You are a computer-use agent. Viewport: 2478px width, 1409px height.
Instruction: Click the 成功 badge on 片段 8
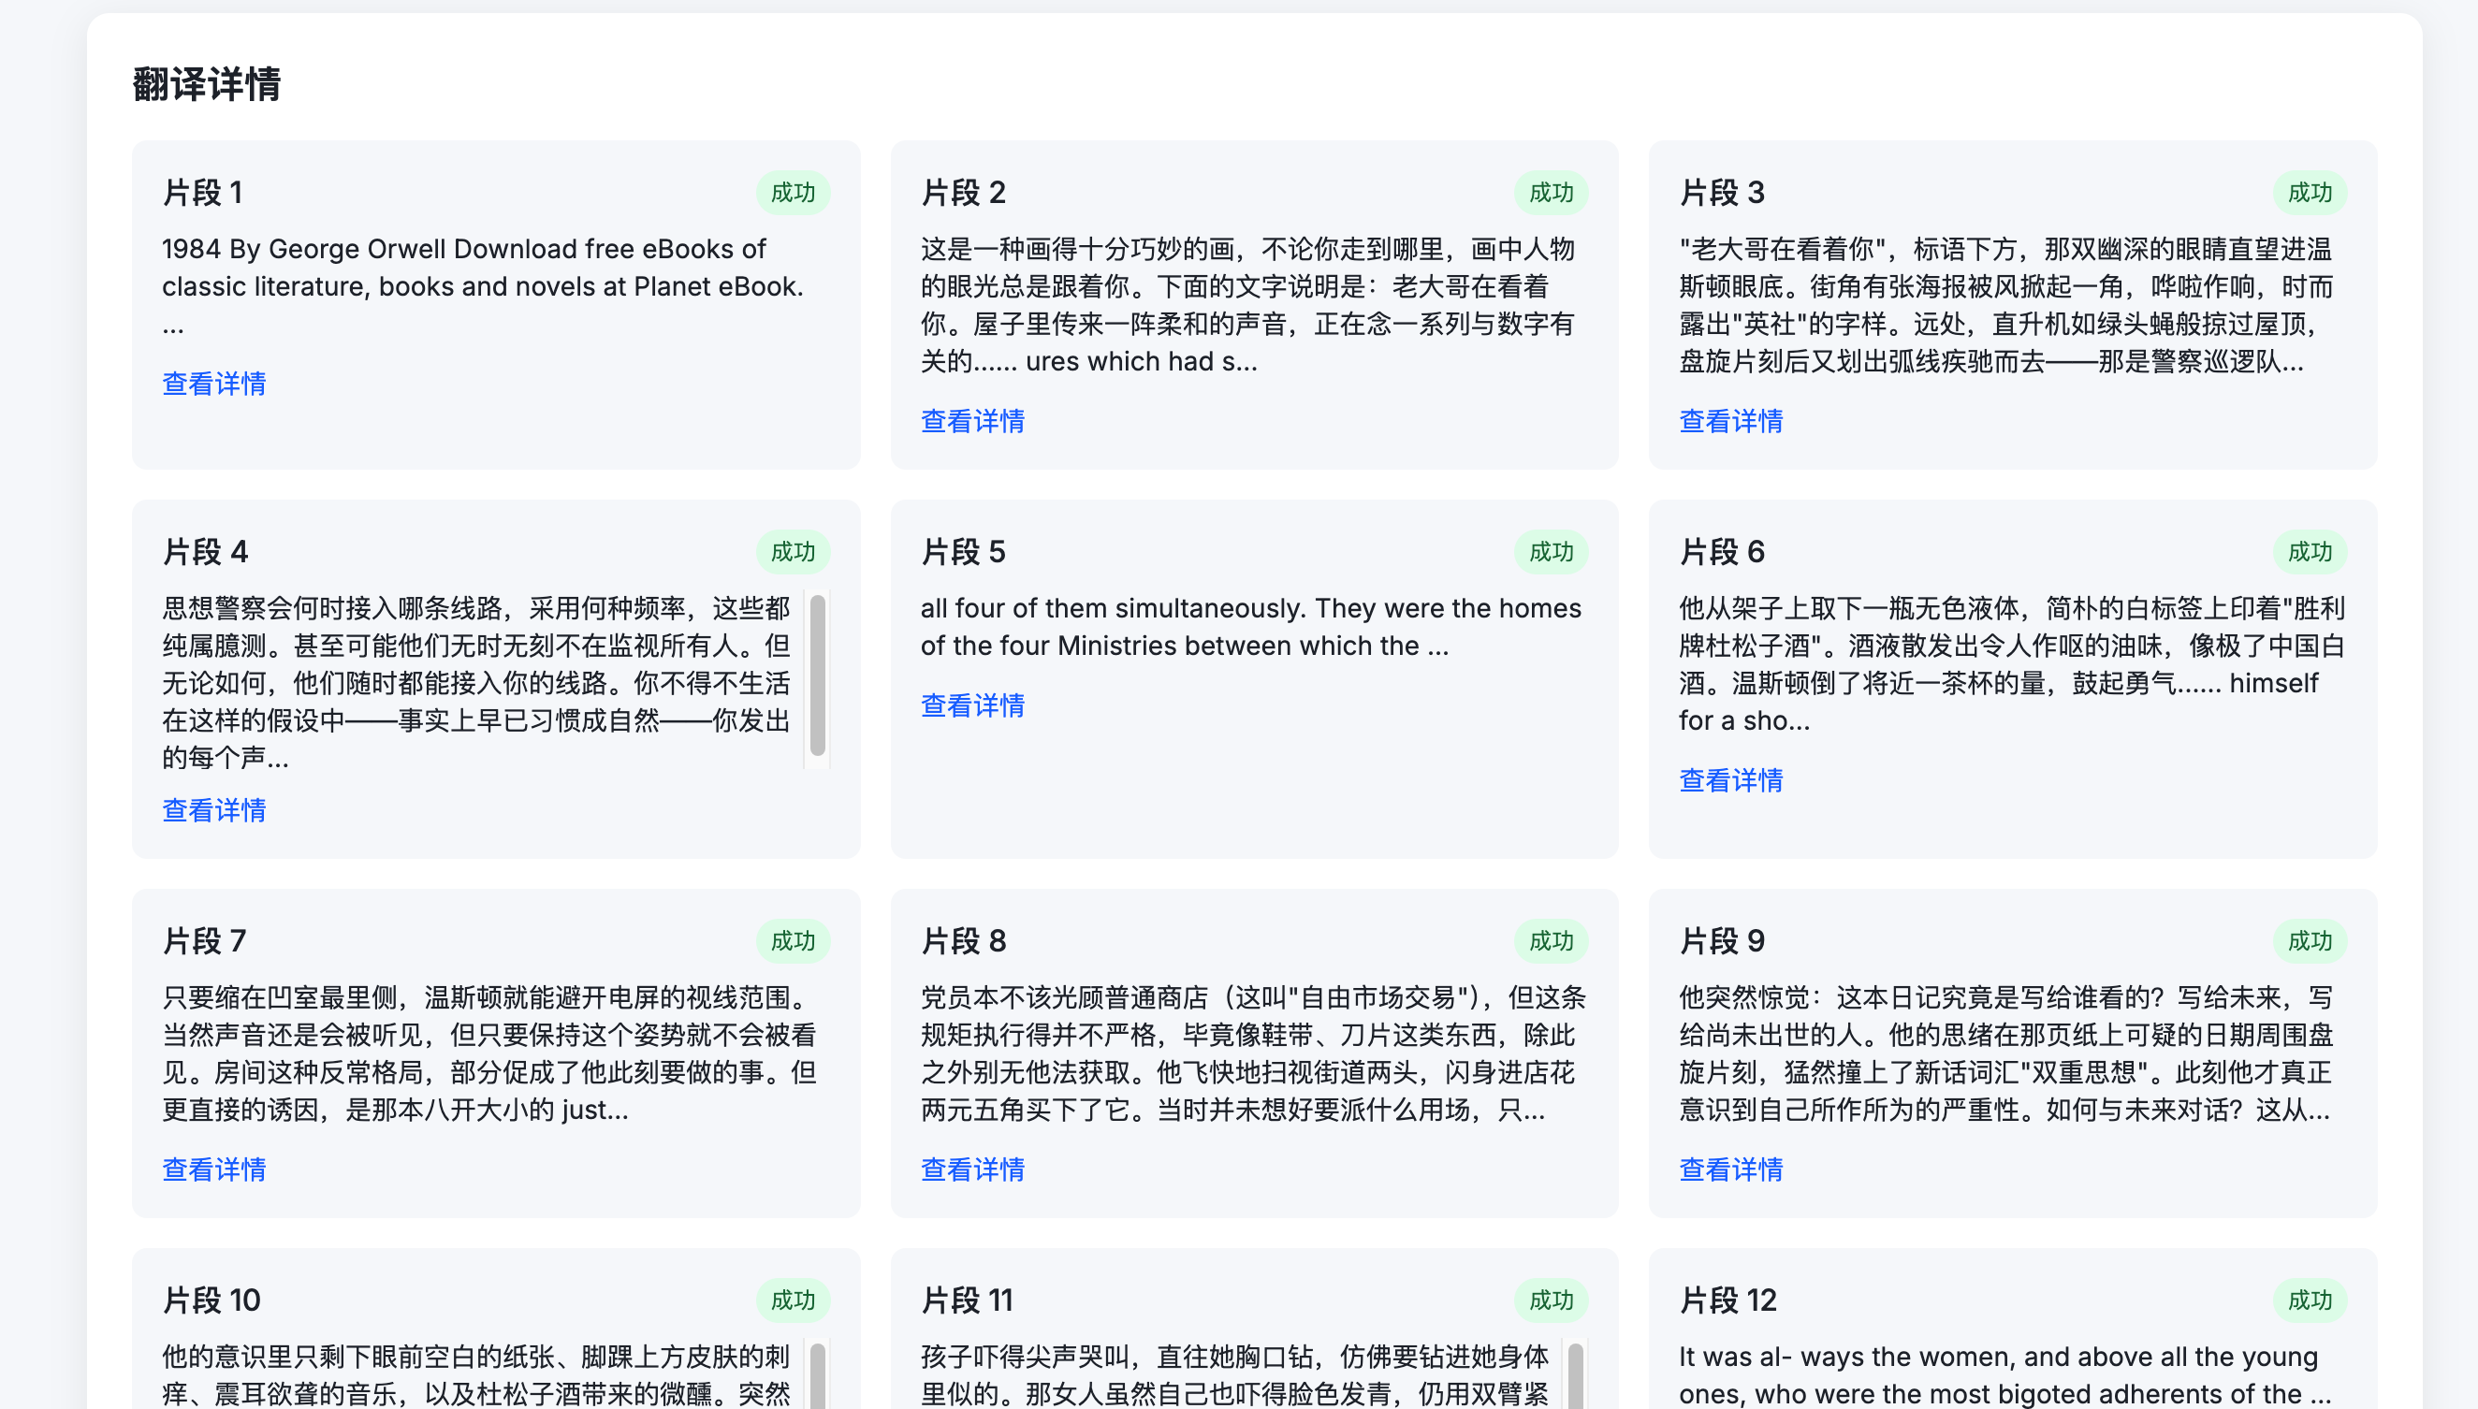click(x=1551, y=940)
